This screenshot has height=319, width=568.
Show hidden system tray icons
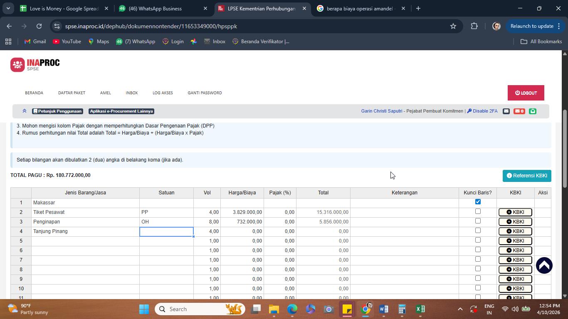tap(460, 309)
